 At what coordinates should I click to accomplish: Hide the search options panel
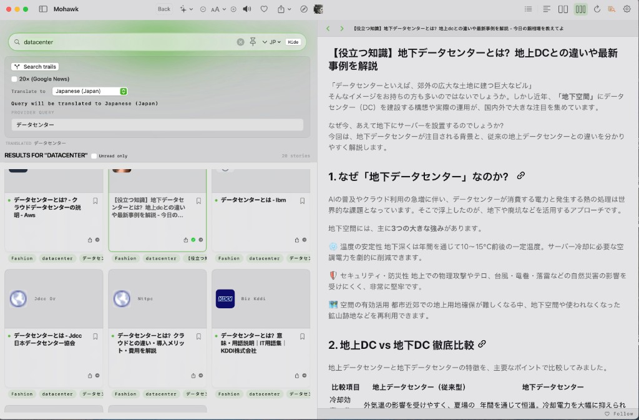coord(293,42)
